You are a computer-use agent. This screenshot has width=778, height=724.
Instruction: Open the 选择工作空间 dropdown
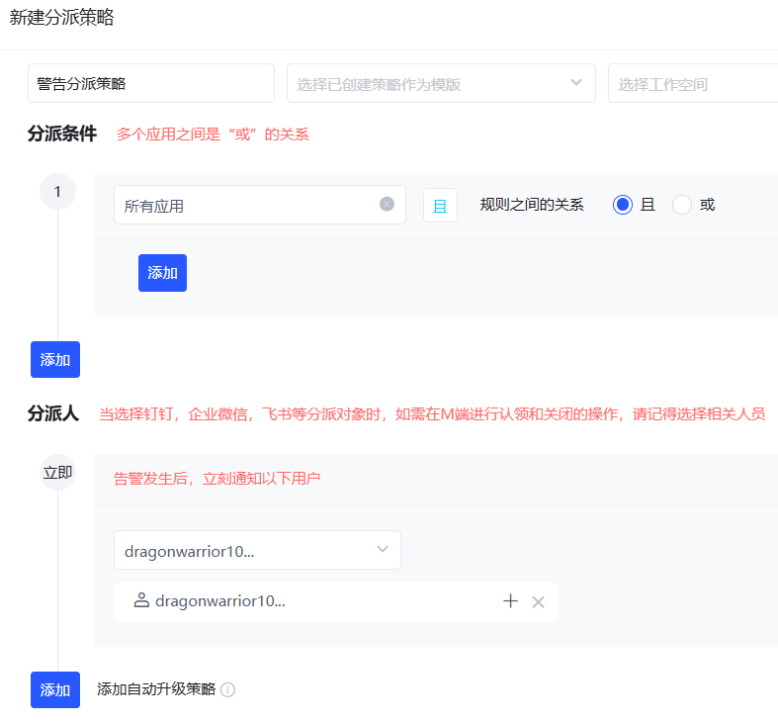click(x=692, y=83)
